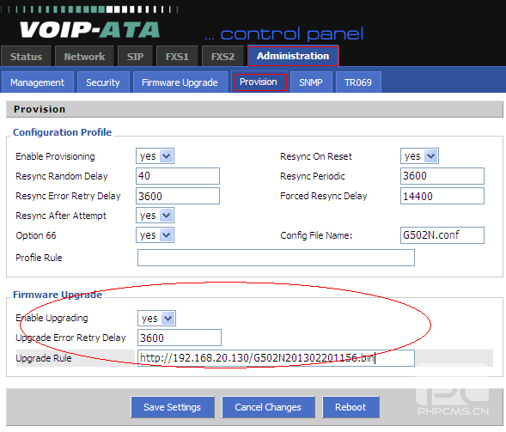506x432 pixels.
Task: Click the Config File Name label
Action: tap(316, 235)
